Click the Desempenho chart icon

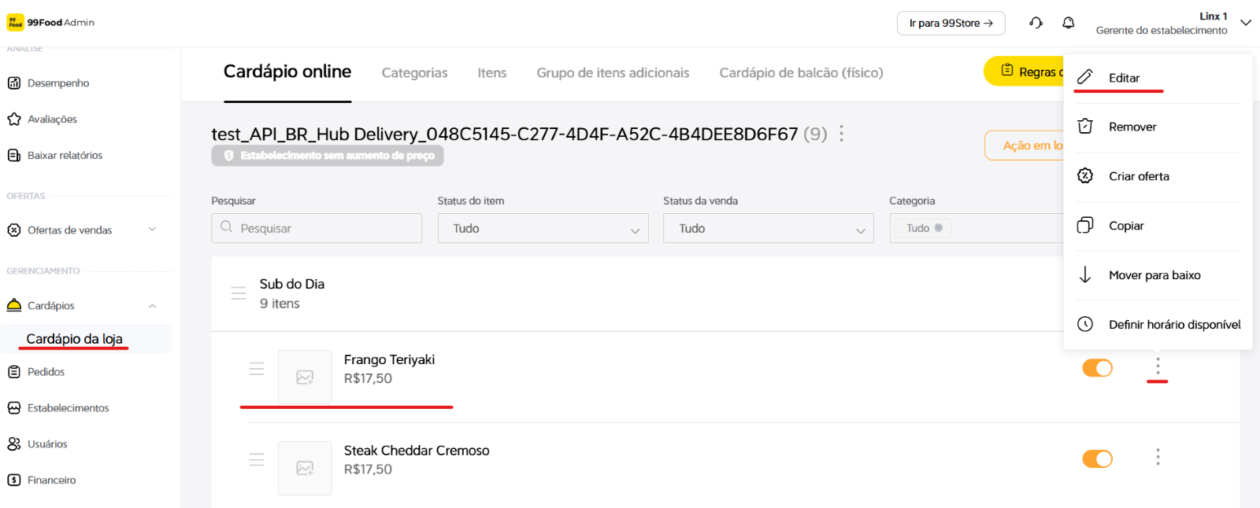[13, 83]
